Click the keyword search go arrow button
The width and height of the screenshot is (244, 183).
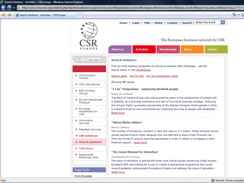223,22
